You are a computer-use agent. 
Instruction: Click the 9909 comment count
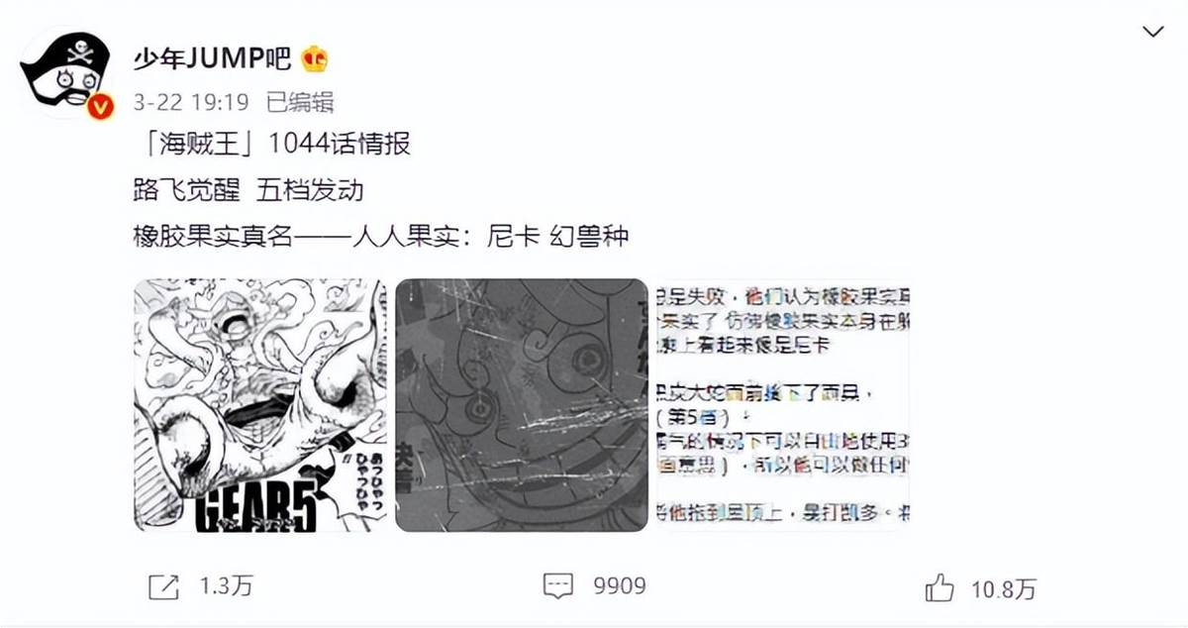coord(620,586)
